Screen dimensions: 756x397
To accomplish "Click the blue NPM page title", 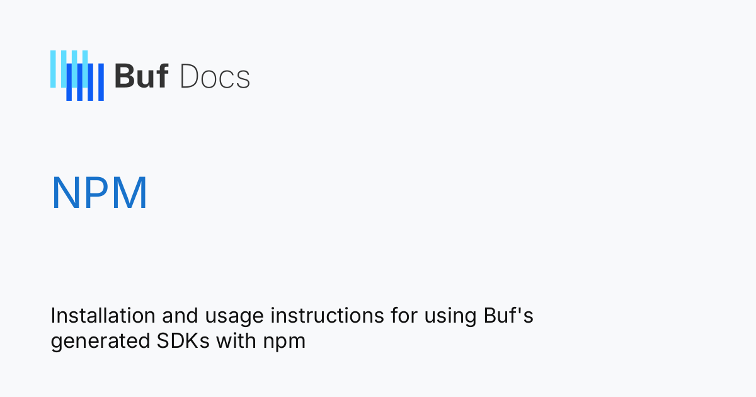I will pos(100,193).
